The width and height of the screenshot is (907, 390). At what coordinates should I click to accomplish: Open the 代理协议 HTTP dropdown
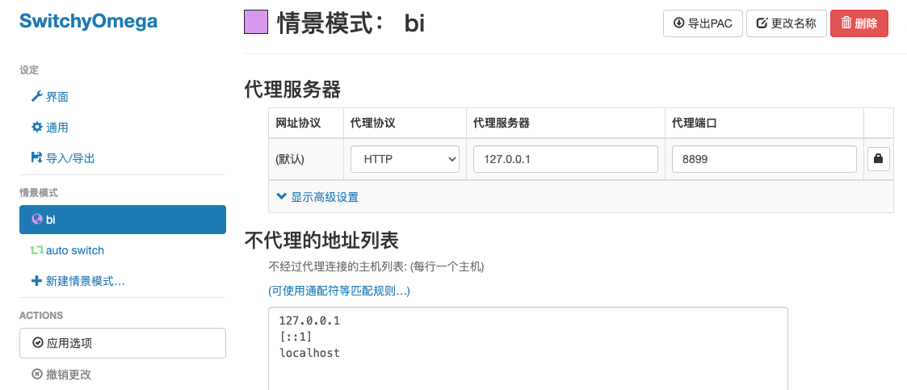[405, 159]
